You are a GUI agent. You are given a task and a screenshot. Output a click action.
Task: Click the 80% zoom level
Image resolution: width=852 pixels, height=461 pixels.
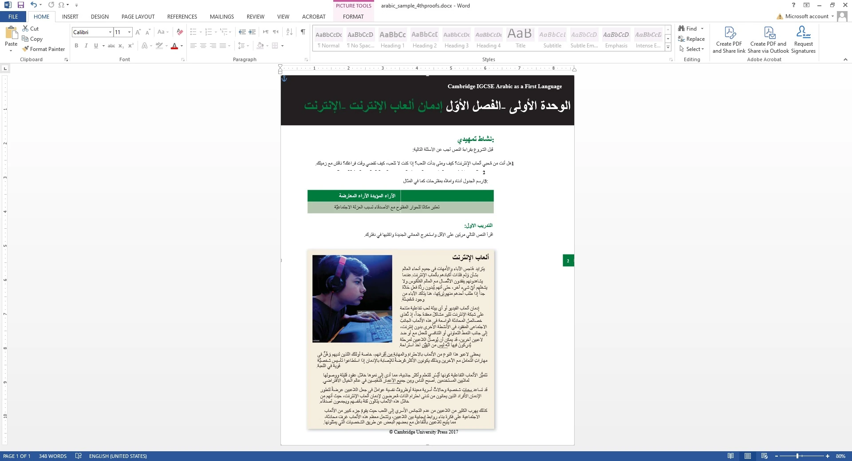pos(840,456)
